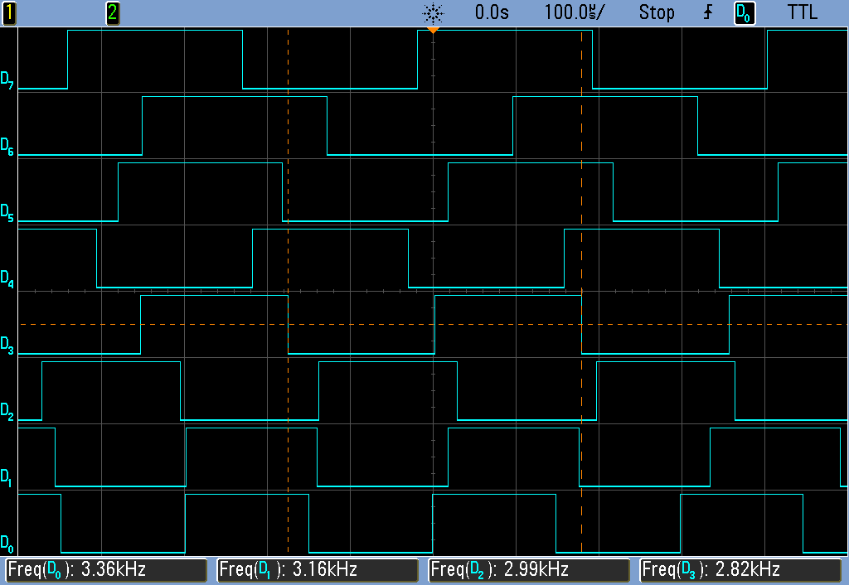The height and width of the screenshot is (585, 849).
Task: Click the digital channel D0 label
Action: (x=8, y=543)
